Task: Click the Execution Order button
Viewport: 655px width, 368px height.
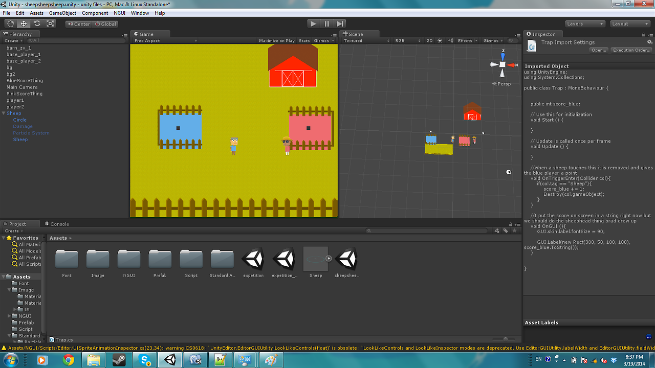Action: point(631,50)
